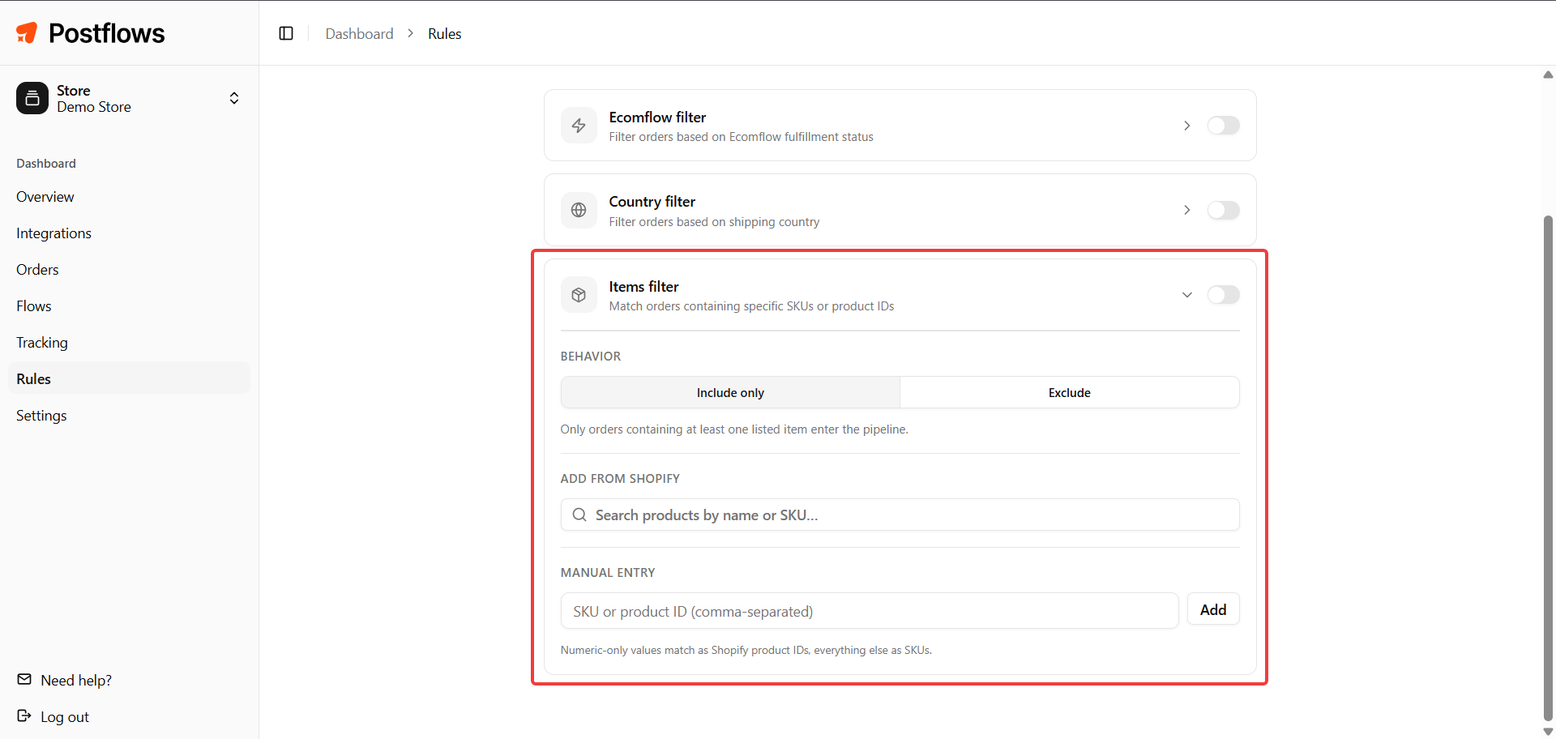The height and width of the screenshot is (739, 1556).
Task: Click the Country filter globe icon
Action: pyautogui.click(x=579, y=210)
